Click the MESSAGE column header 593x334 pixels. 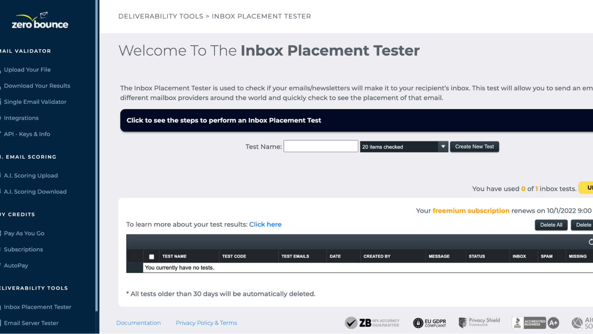coord(439,256)
